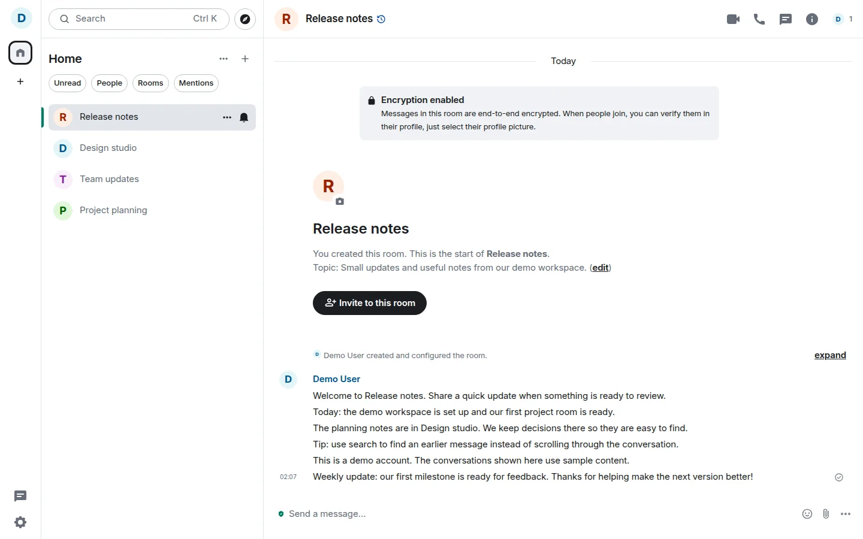Click the sent receipt checkmark icon

click(839, 477)
